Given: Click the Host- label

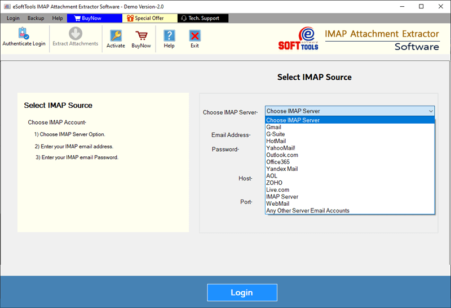Looking at the screenshot, I should click(x=245, y=178).
